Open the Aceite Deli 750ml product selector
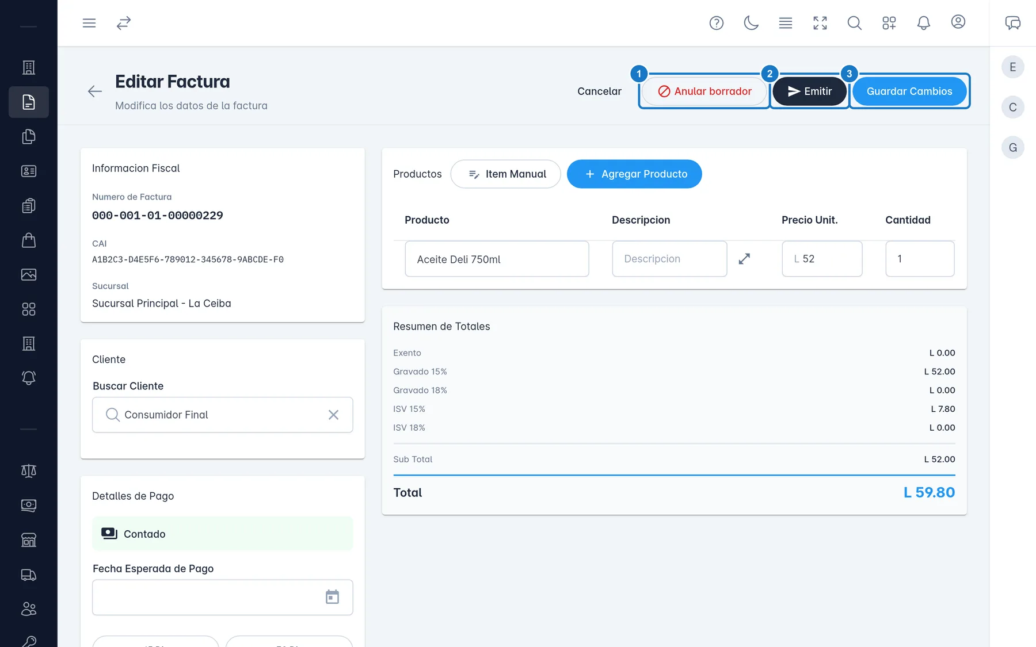Image resolution: width=1036 pixels, height=647 pixels. coord(497,259)
